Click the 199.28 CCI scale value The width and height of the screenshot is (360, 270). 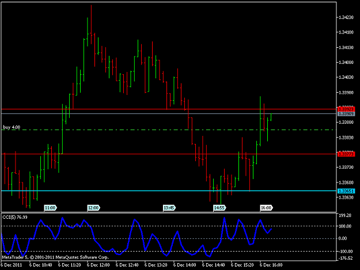[344, 215]
